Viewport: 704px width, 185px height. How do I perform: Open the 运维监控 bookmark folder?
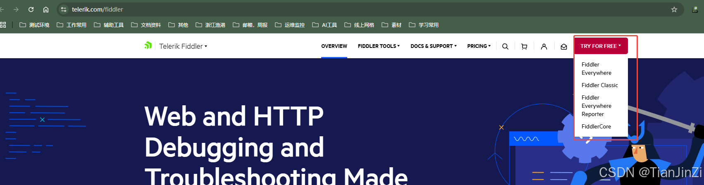290,25
